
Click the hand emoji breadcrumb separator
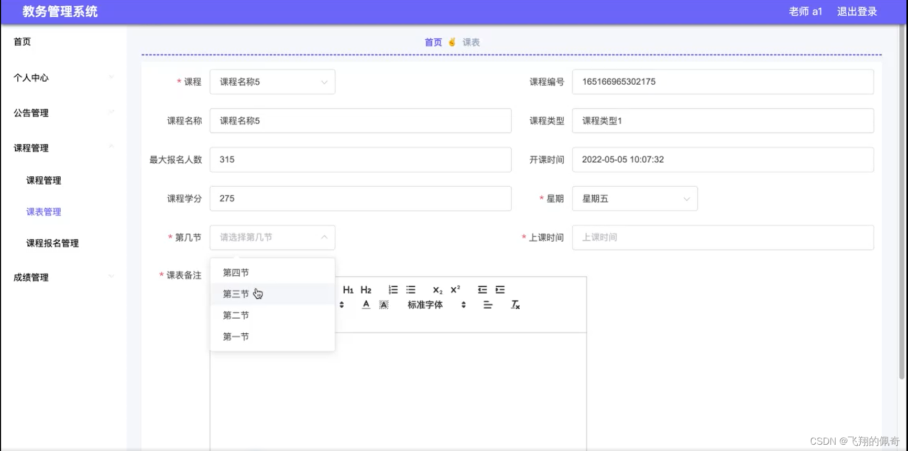[452, 42]
